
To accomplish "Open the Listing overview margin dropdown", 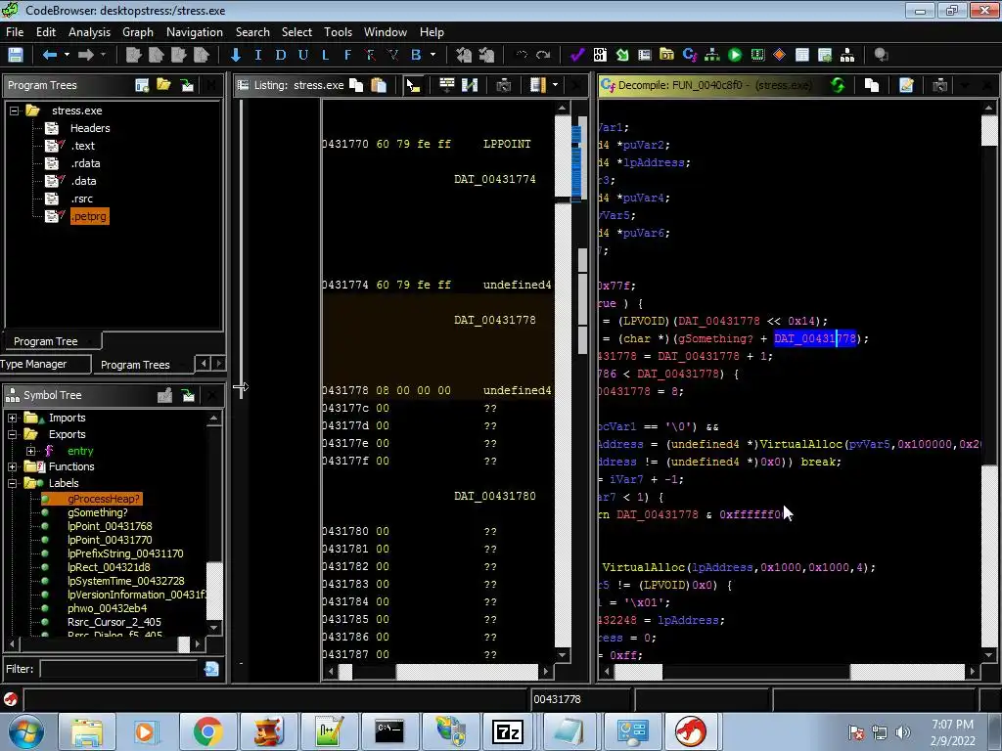I will click(x=555, y=85).
